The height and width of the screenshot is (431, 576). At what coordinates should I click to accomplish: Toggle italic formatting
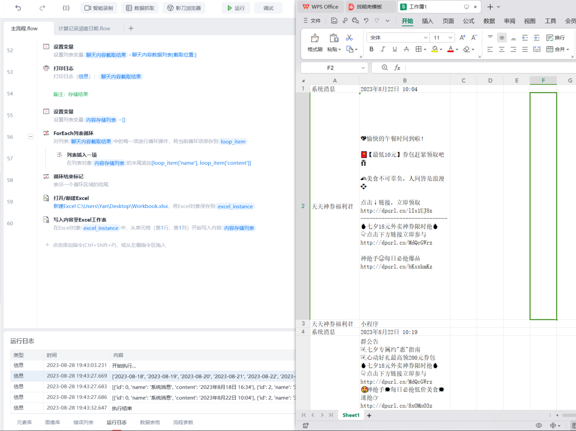pos(383,49)
